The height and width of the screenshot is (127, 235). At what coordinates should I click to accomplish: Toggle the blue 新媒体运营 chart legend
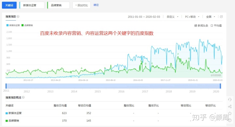click(13, 25)
